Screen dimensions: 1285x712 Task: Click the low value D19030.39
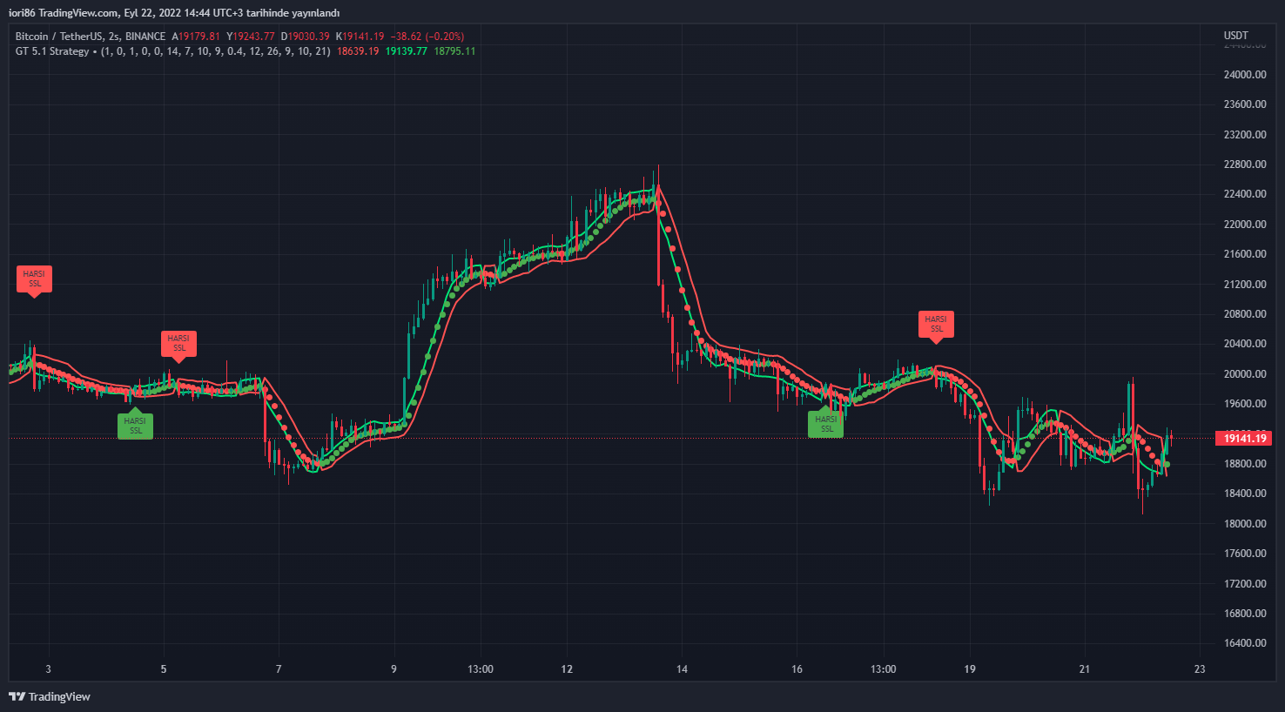pyautogui.click(x=306, y=37)
